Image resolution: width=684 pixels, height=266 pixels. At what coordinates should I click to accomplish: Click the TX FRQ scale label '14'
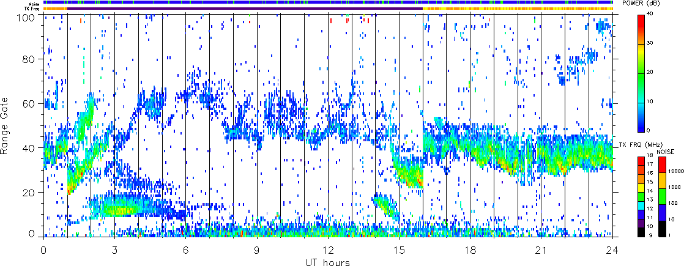[x=650, y=191]
